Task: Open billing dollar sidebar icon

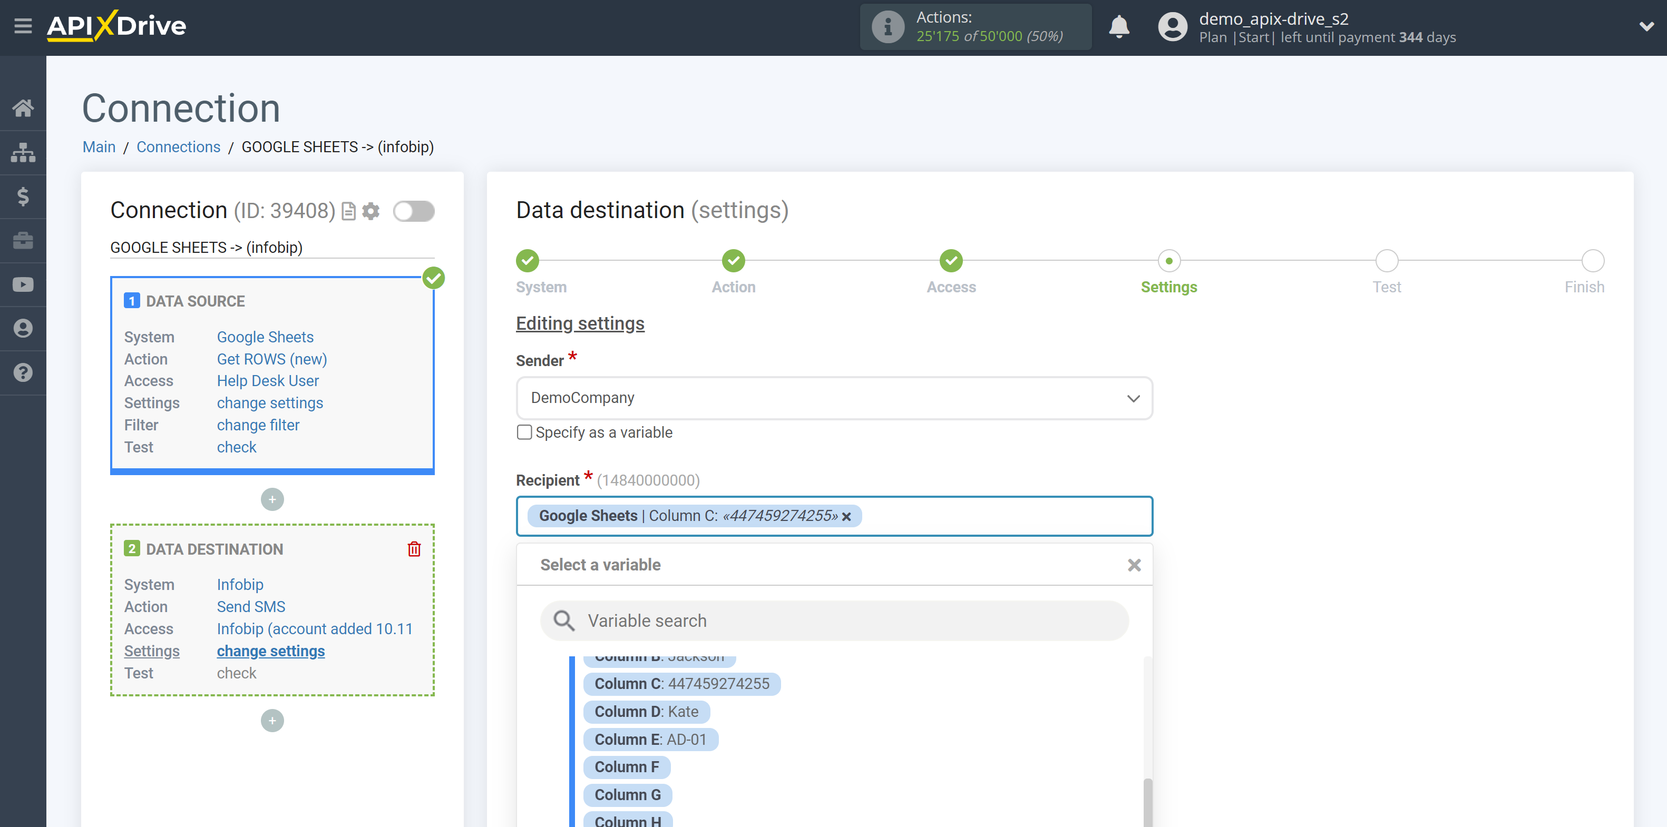Action: coord(23,196)
